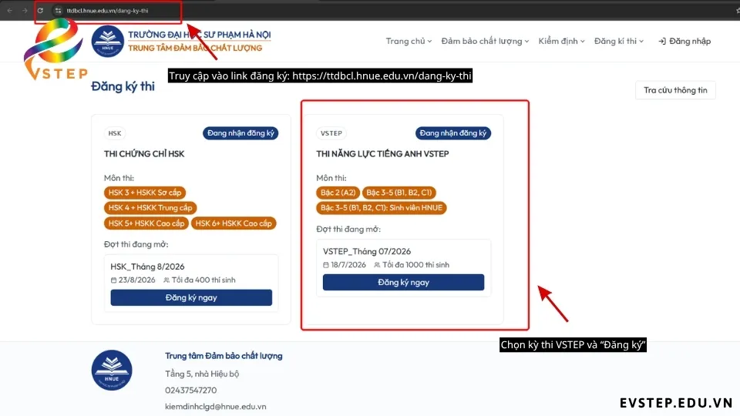Click VSTEP_Tháng 07/2026 exam session
740x416 pixels.
pyautogui.click(x=367, y=251)
